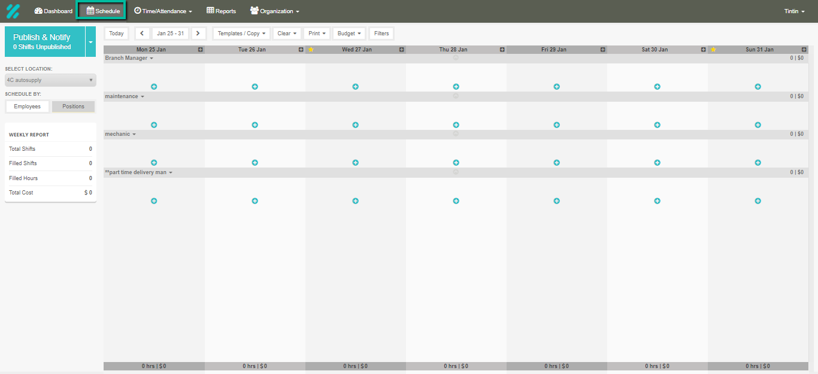Viewport: 818px width, 374px height.
Task: Add a Branch Manager shift on Thursday 28 Jan
Action: point(456,87)
